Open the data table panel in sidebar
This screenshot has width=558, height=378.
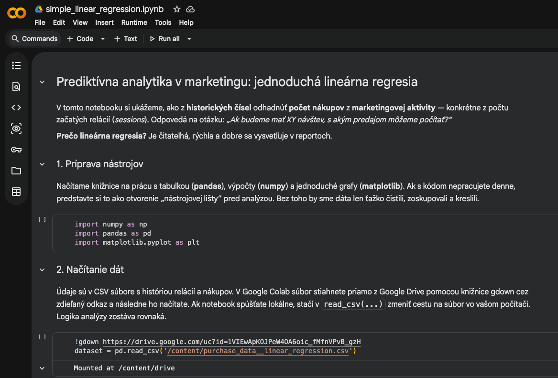pos(16,191)
